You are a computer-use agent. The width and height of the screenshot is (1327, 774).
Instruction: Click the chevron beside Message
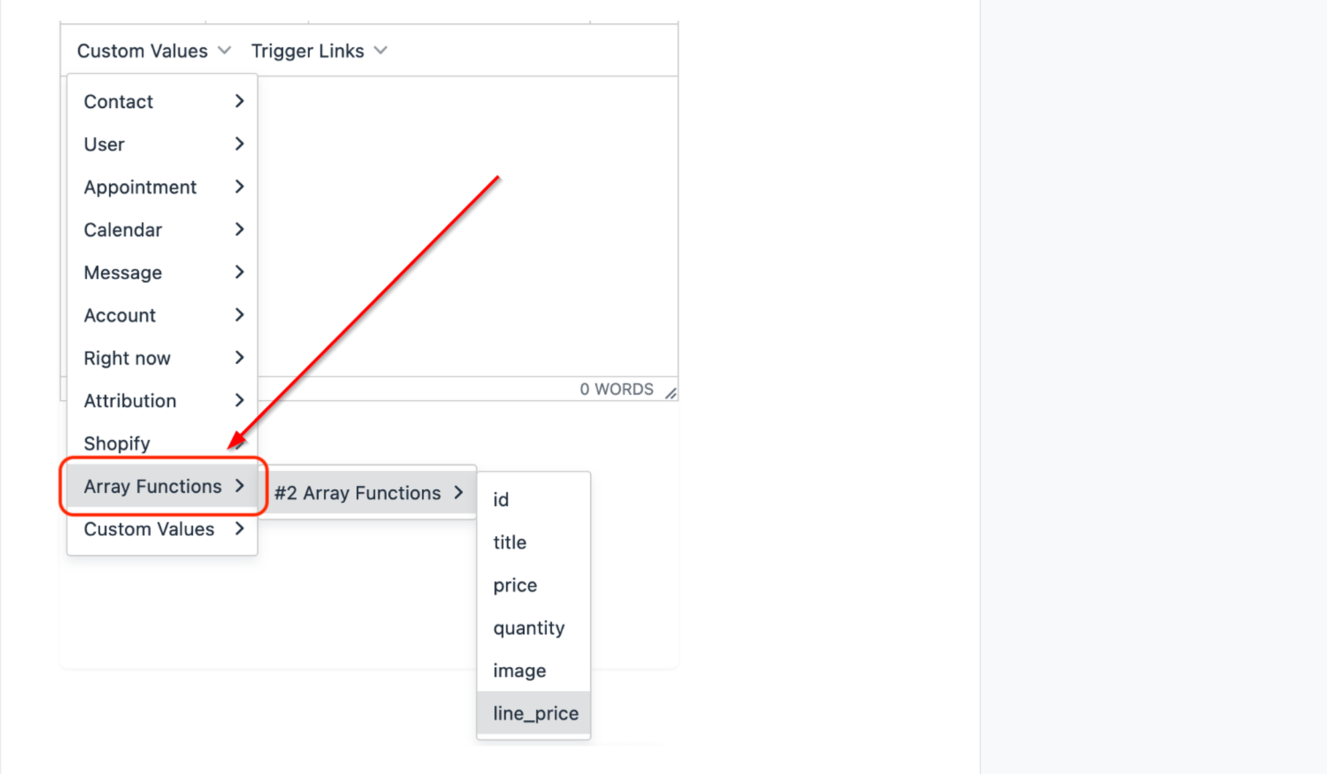click(x=240, y=272)
